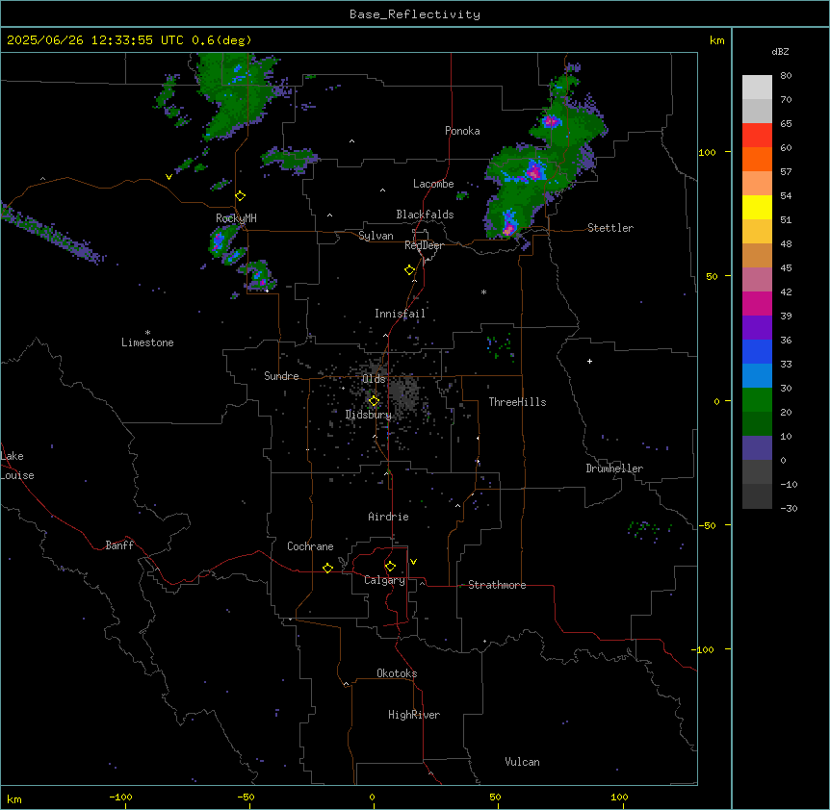Click the Calgary city label
This screenshot has width=830, height=810.
coord(384,580)
